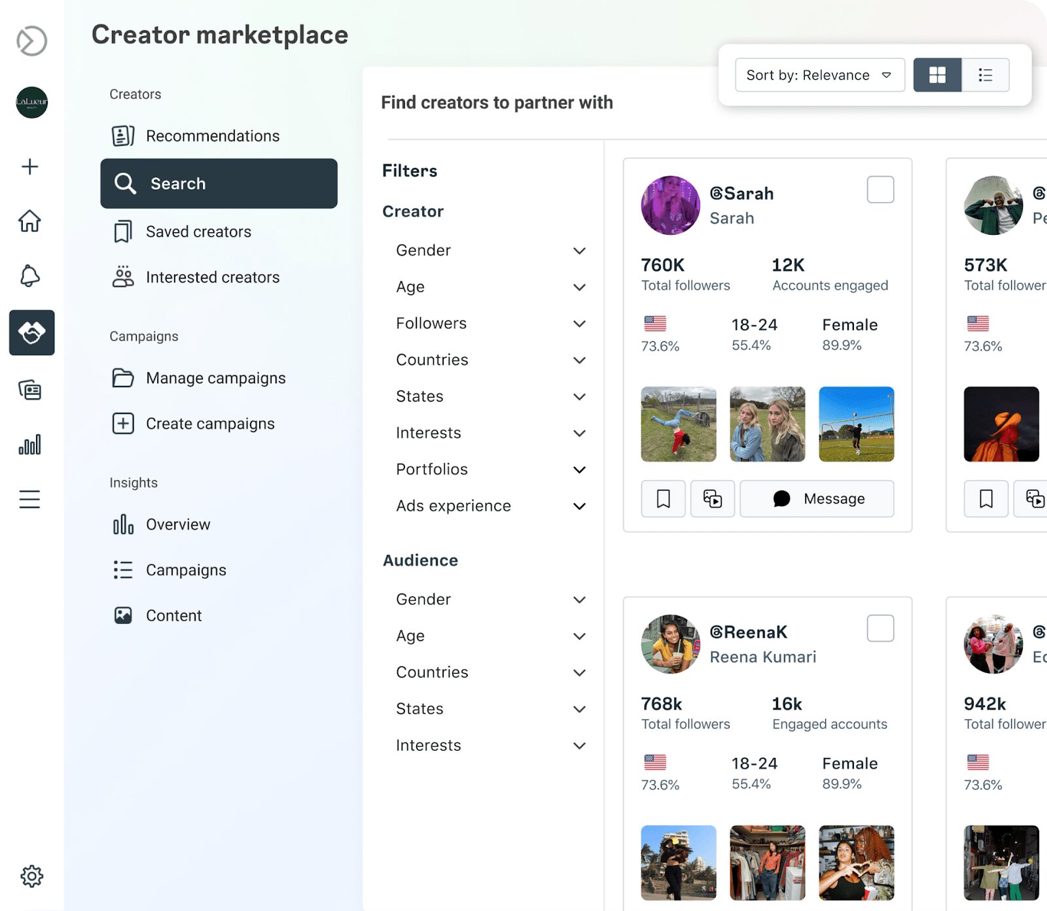Select the home icon in the sidebar
1047x911 pixels.
[x=30, y=222]
